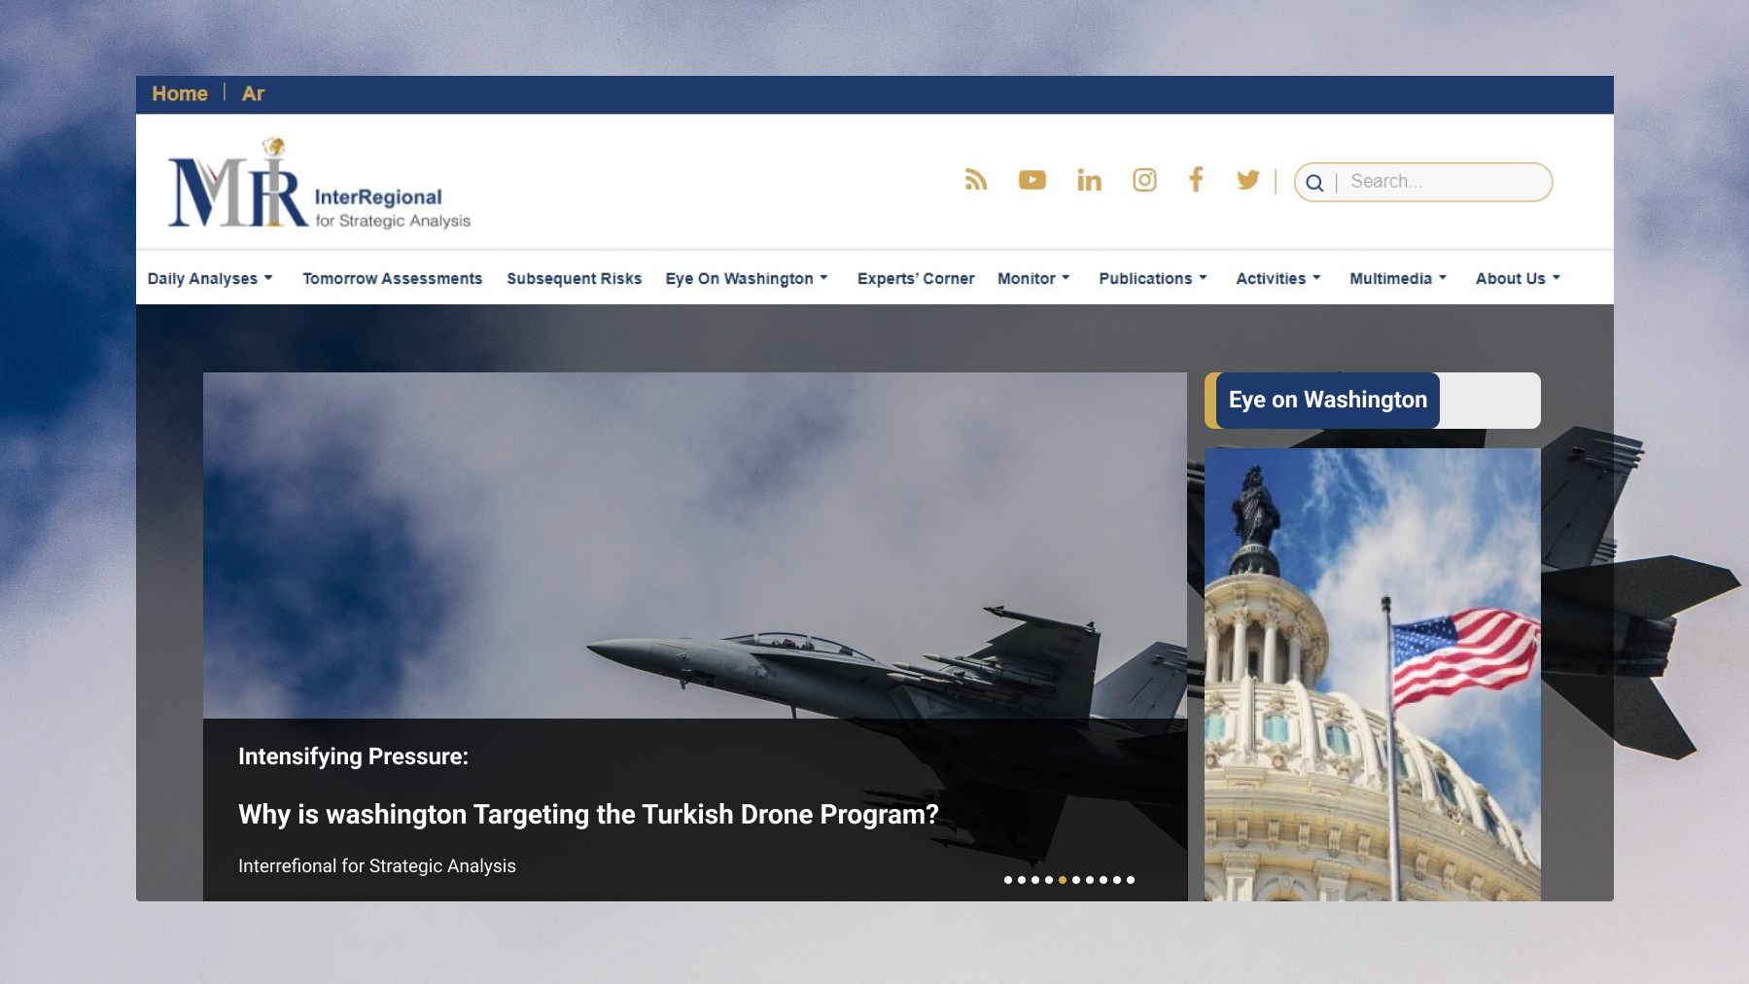Expand the Publications dropdown menu
The width and height of the screenshot is (1749, 984).
point(1152,279)
